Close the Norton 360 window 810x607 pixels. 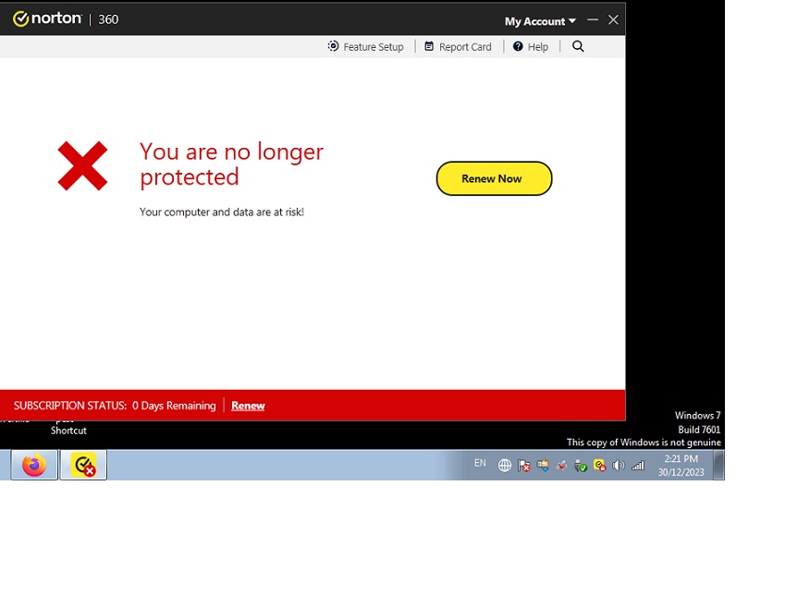[x=613, y=19]
